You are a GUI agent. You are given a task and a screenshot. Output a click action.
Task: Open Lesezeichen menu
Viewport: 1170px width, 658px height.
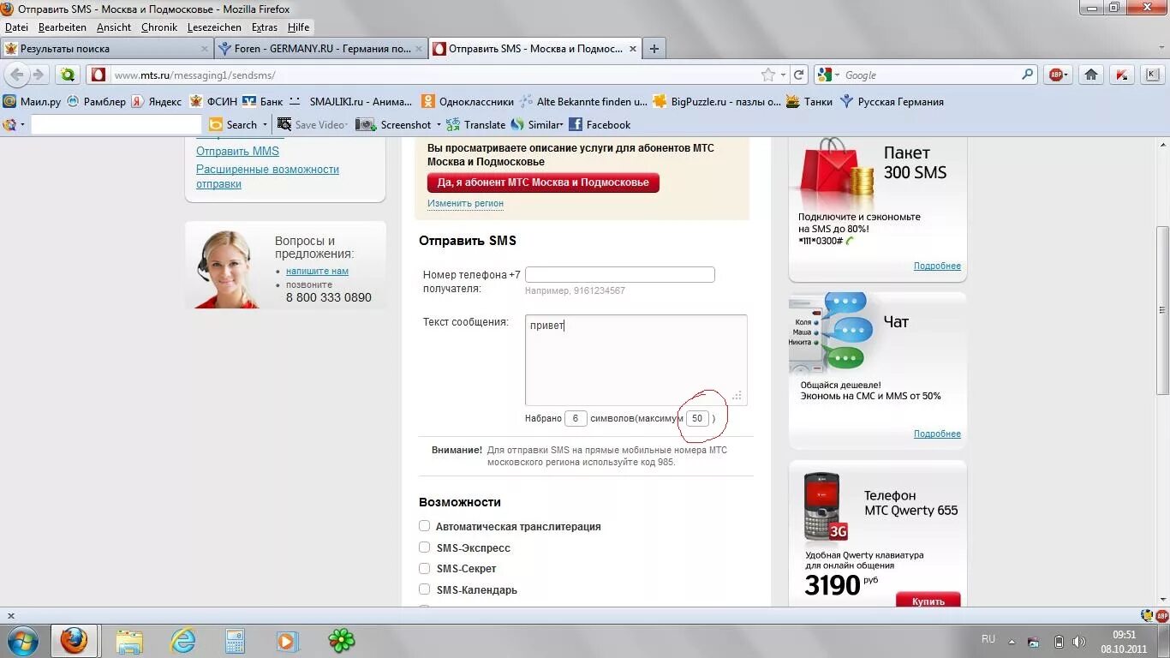[215, 27]
